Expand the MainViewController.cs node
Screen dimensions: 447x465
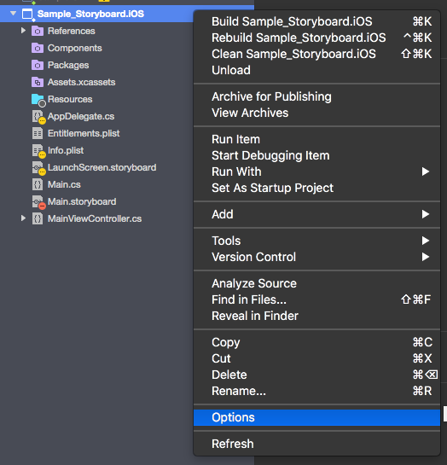point(23,218)
